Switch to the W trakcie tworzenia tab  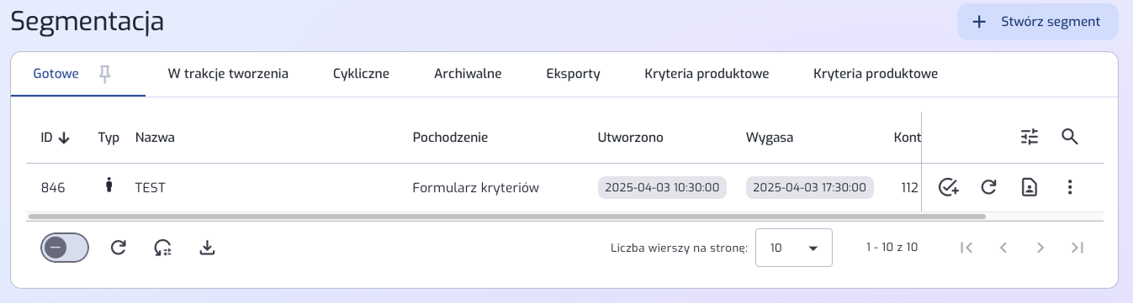[x=228, y=74]
